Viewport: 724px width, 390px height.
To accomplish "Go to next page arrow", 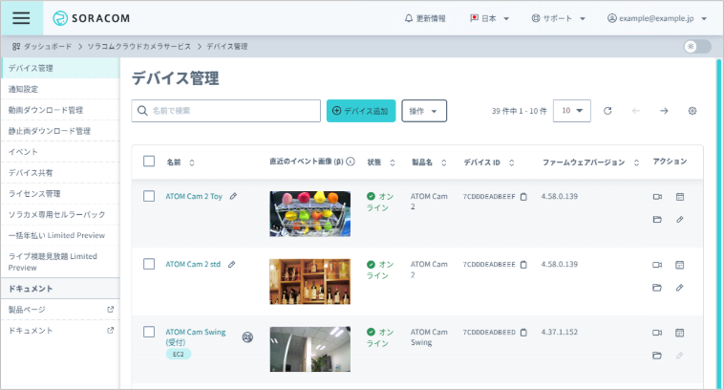I will coord(664,111).
